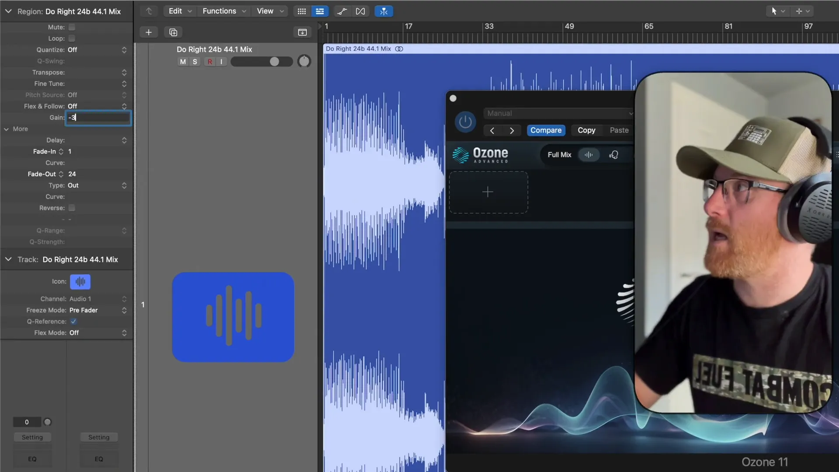Enable the Loop checkbox for the region
Viewport: 839px width, 472px height.
click(72, 38)
